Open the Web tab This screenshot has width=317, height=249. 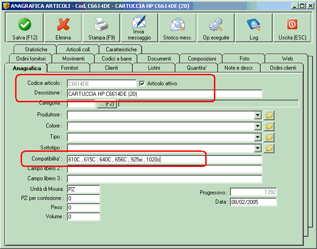click(x=287, y=59)
